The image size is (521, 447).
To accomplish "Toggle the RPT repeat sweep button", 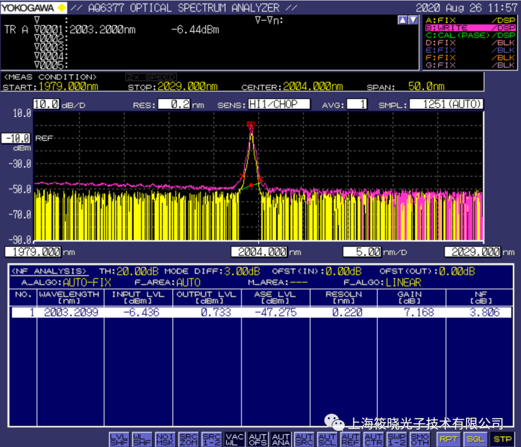I will tap(448, 439).
